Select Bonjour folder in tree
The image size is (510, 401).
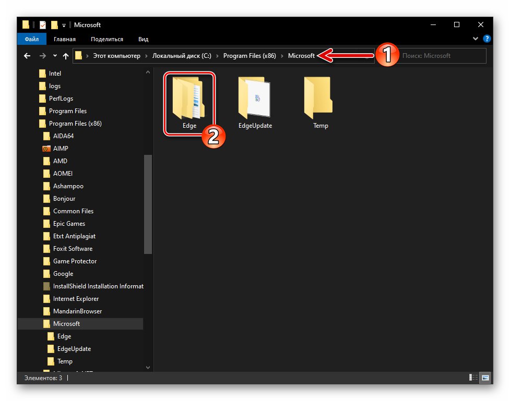[x=59, y=199]
